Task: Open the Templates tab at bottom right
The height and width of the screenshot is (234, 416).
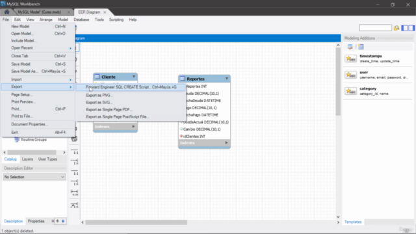Action: pos(353,222)
